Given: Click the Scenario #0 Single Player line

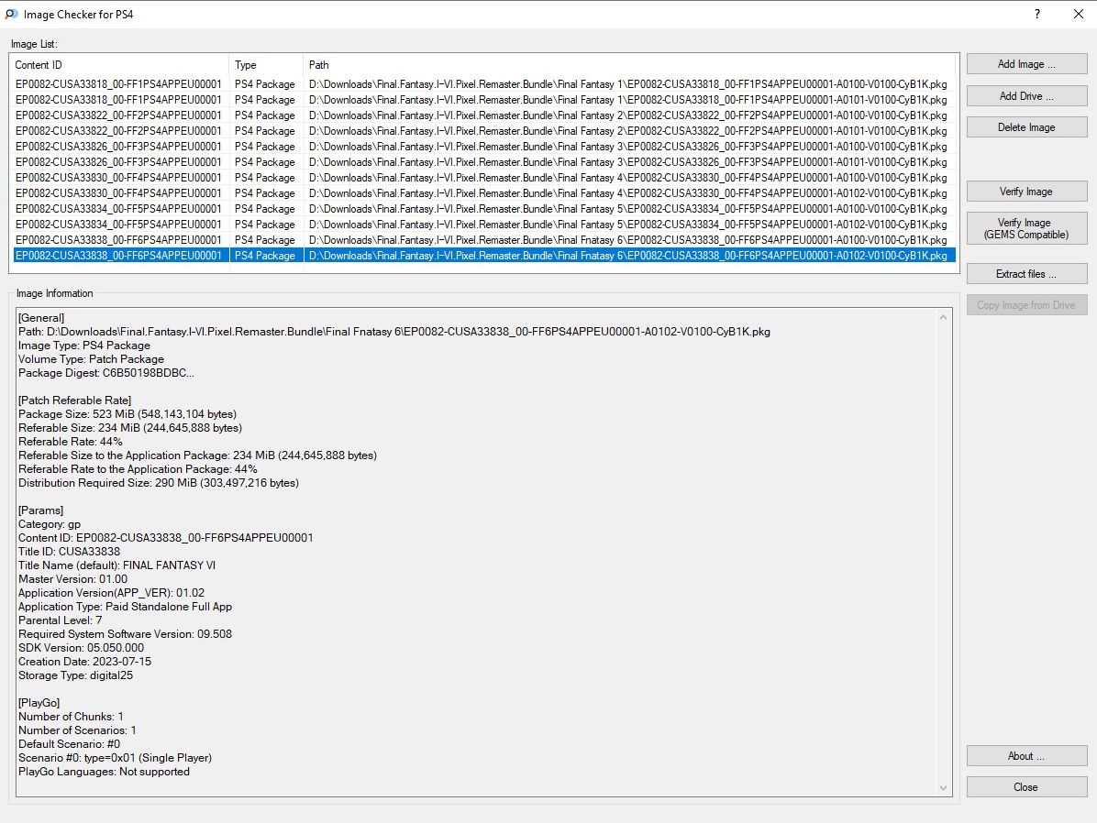Looking at the screenshot, I should (115, 758).
